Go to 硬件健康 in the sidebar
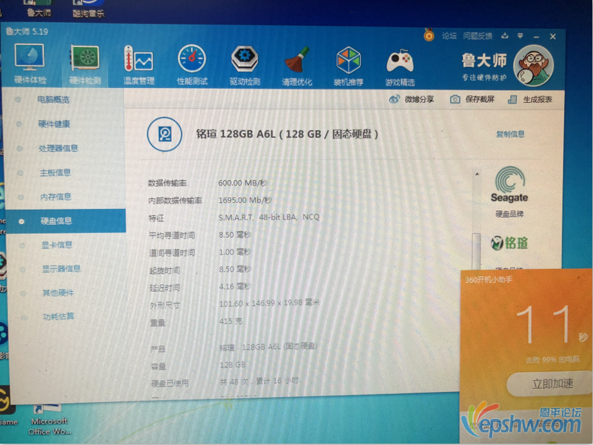Viewport: 593px width, 445px height. 54,124
